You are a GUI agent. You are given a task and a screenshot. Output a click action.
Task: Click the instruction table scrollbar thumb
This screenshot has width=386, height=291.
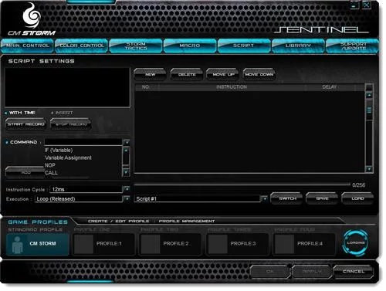pos(369,110)
